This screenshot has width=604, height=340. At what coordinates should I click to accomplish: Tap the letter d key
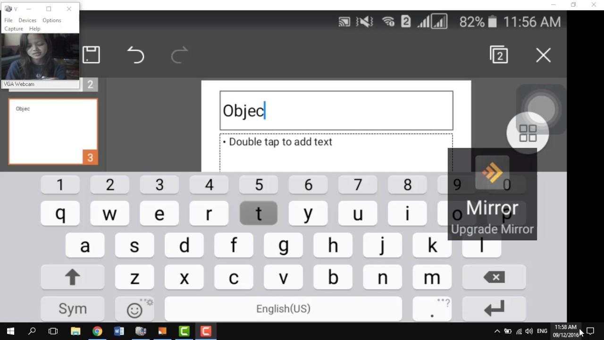pyautogui.click(x=184, y=246)
